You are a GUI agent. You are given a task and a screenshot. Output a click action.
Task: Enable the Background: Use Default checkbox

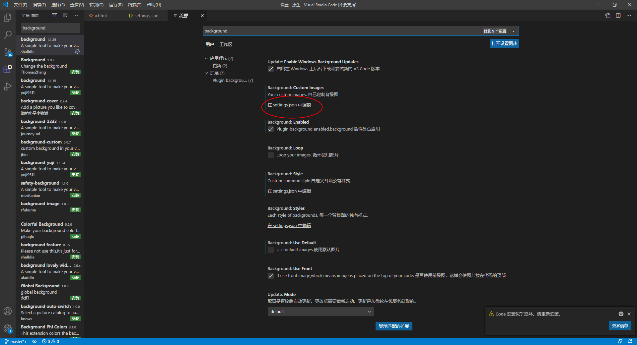coord(271,250)
